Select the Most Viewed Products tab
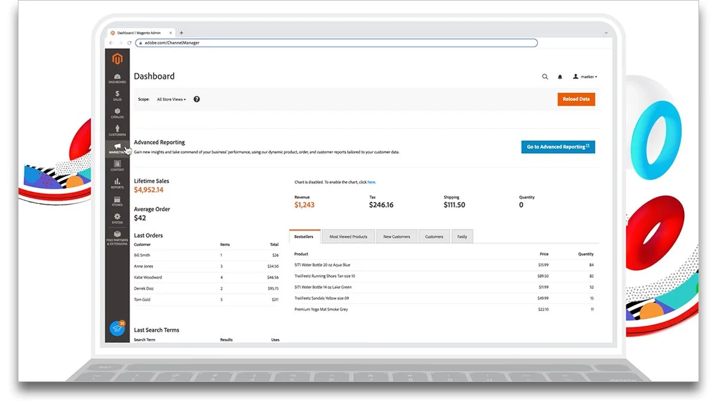 [x=348, y=236]
